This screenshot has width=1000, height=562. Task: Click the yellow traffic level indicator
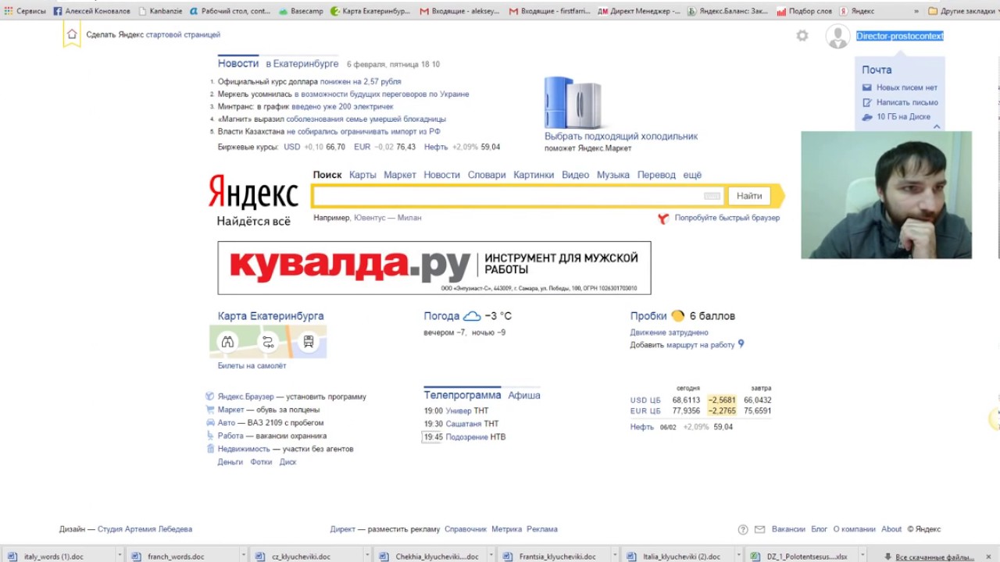point(677,315)
